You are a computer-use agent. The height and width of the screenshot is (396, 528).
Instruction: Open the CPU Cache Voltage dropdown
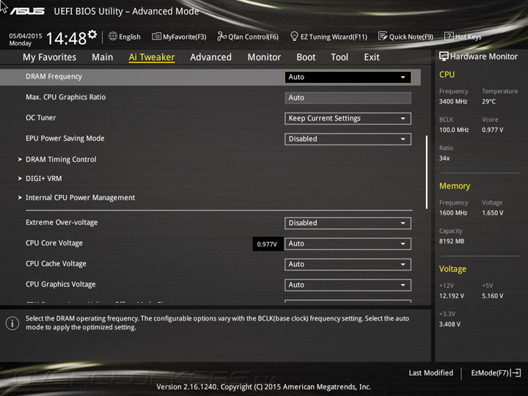coord(348,264)
